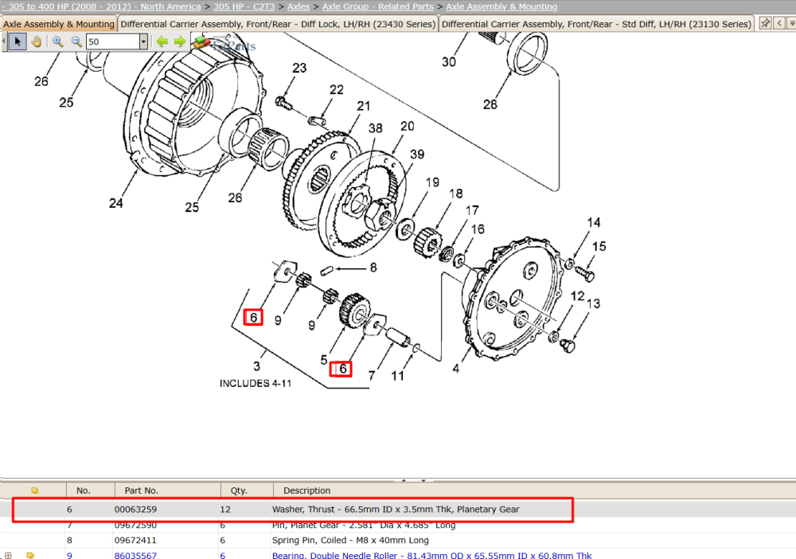The height and width of the screenshot is (559, 796).
Task: Click callout number 18 in diagram
Action: point(456,193)
